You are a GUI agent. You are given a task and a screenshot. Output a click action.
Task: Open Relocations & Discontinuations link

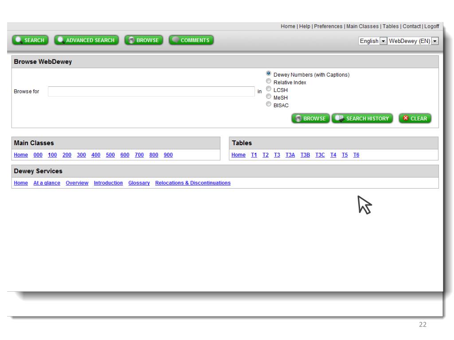click(x=193, y=183)
